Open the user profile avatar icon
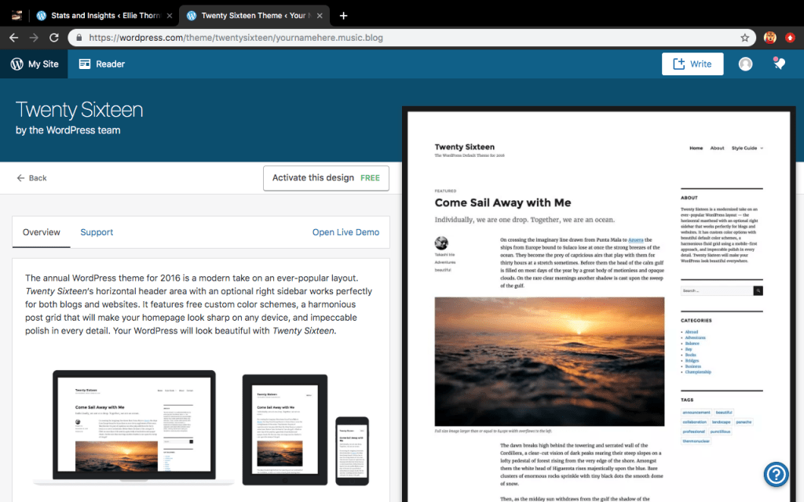The height and width of the screenshot is (502, 804). click(745, 64)
